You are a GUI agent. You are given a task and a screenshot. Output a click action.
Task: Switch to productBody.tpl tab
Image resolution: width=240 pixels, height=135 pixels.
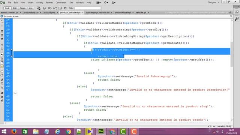(x=31, y=12)
